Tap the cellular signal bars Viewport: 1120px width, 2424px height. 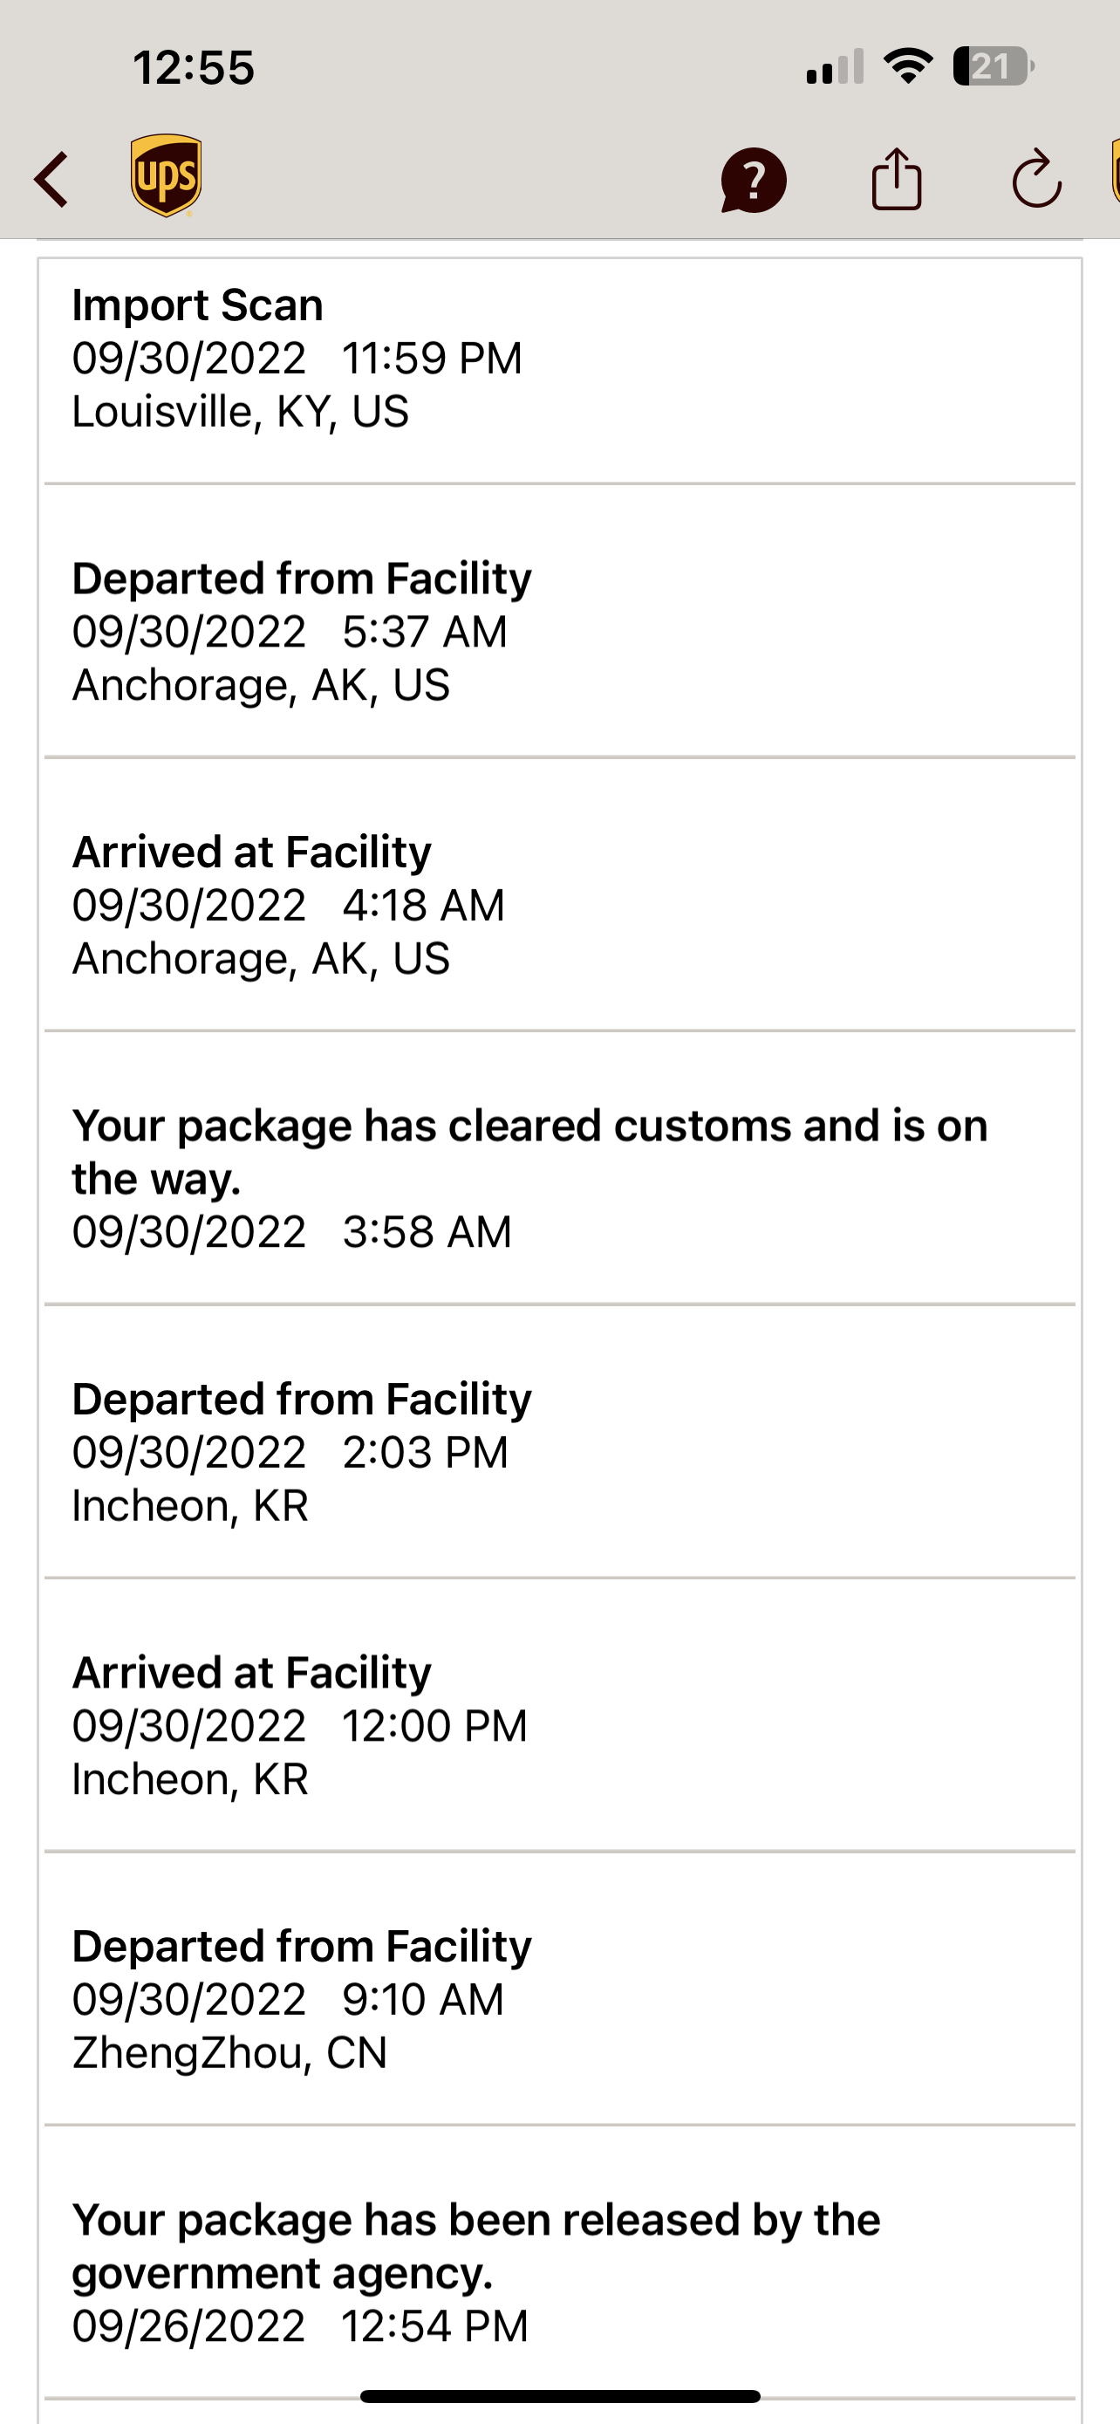(835, 68)
